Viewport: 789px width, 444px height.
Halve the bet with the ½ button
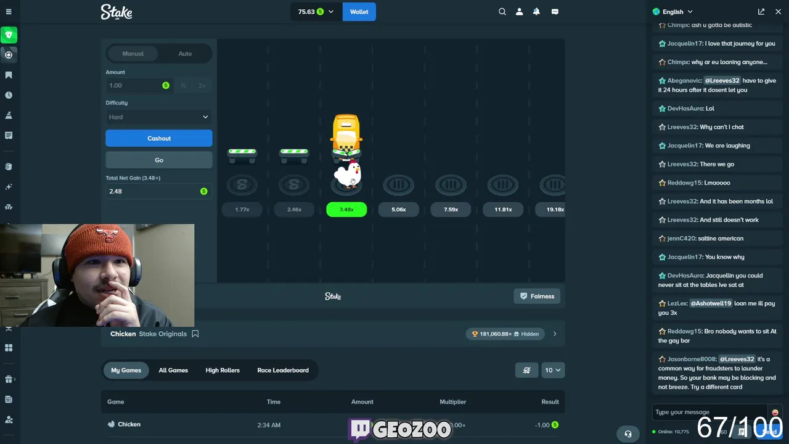[x=183, y=86]
